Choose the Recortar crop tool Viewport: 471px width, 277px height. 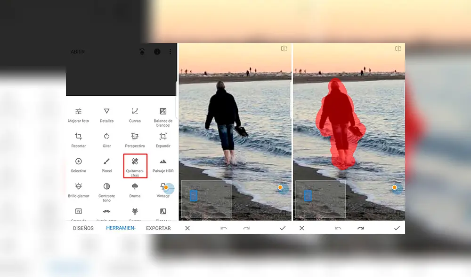[79, 140]
